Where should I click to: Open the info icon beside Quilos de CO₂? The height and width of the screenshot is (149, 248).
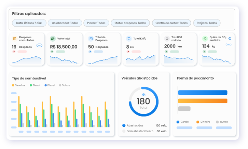pos(230,39)
